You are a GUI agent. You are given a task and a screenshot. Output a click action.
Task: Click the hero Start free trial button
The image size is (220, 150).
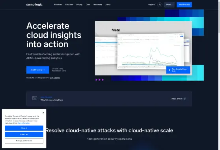click(38, 70)
